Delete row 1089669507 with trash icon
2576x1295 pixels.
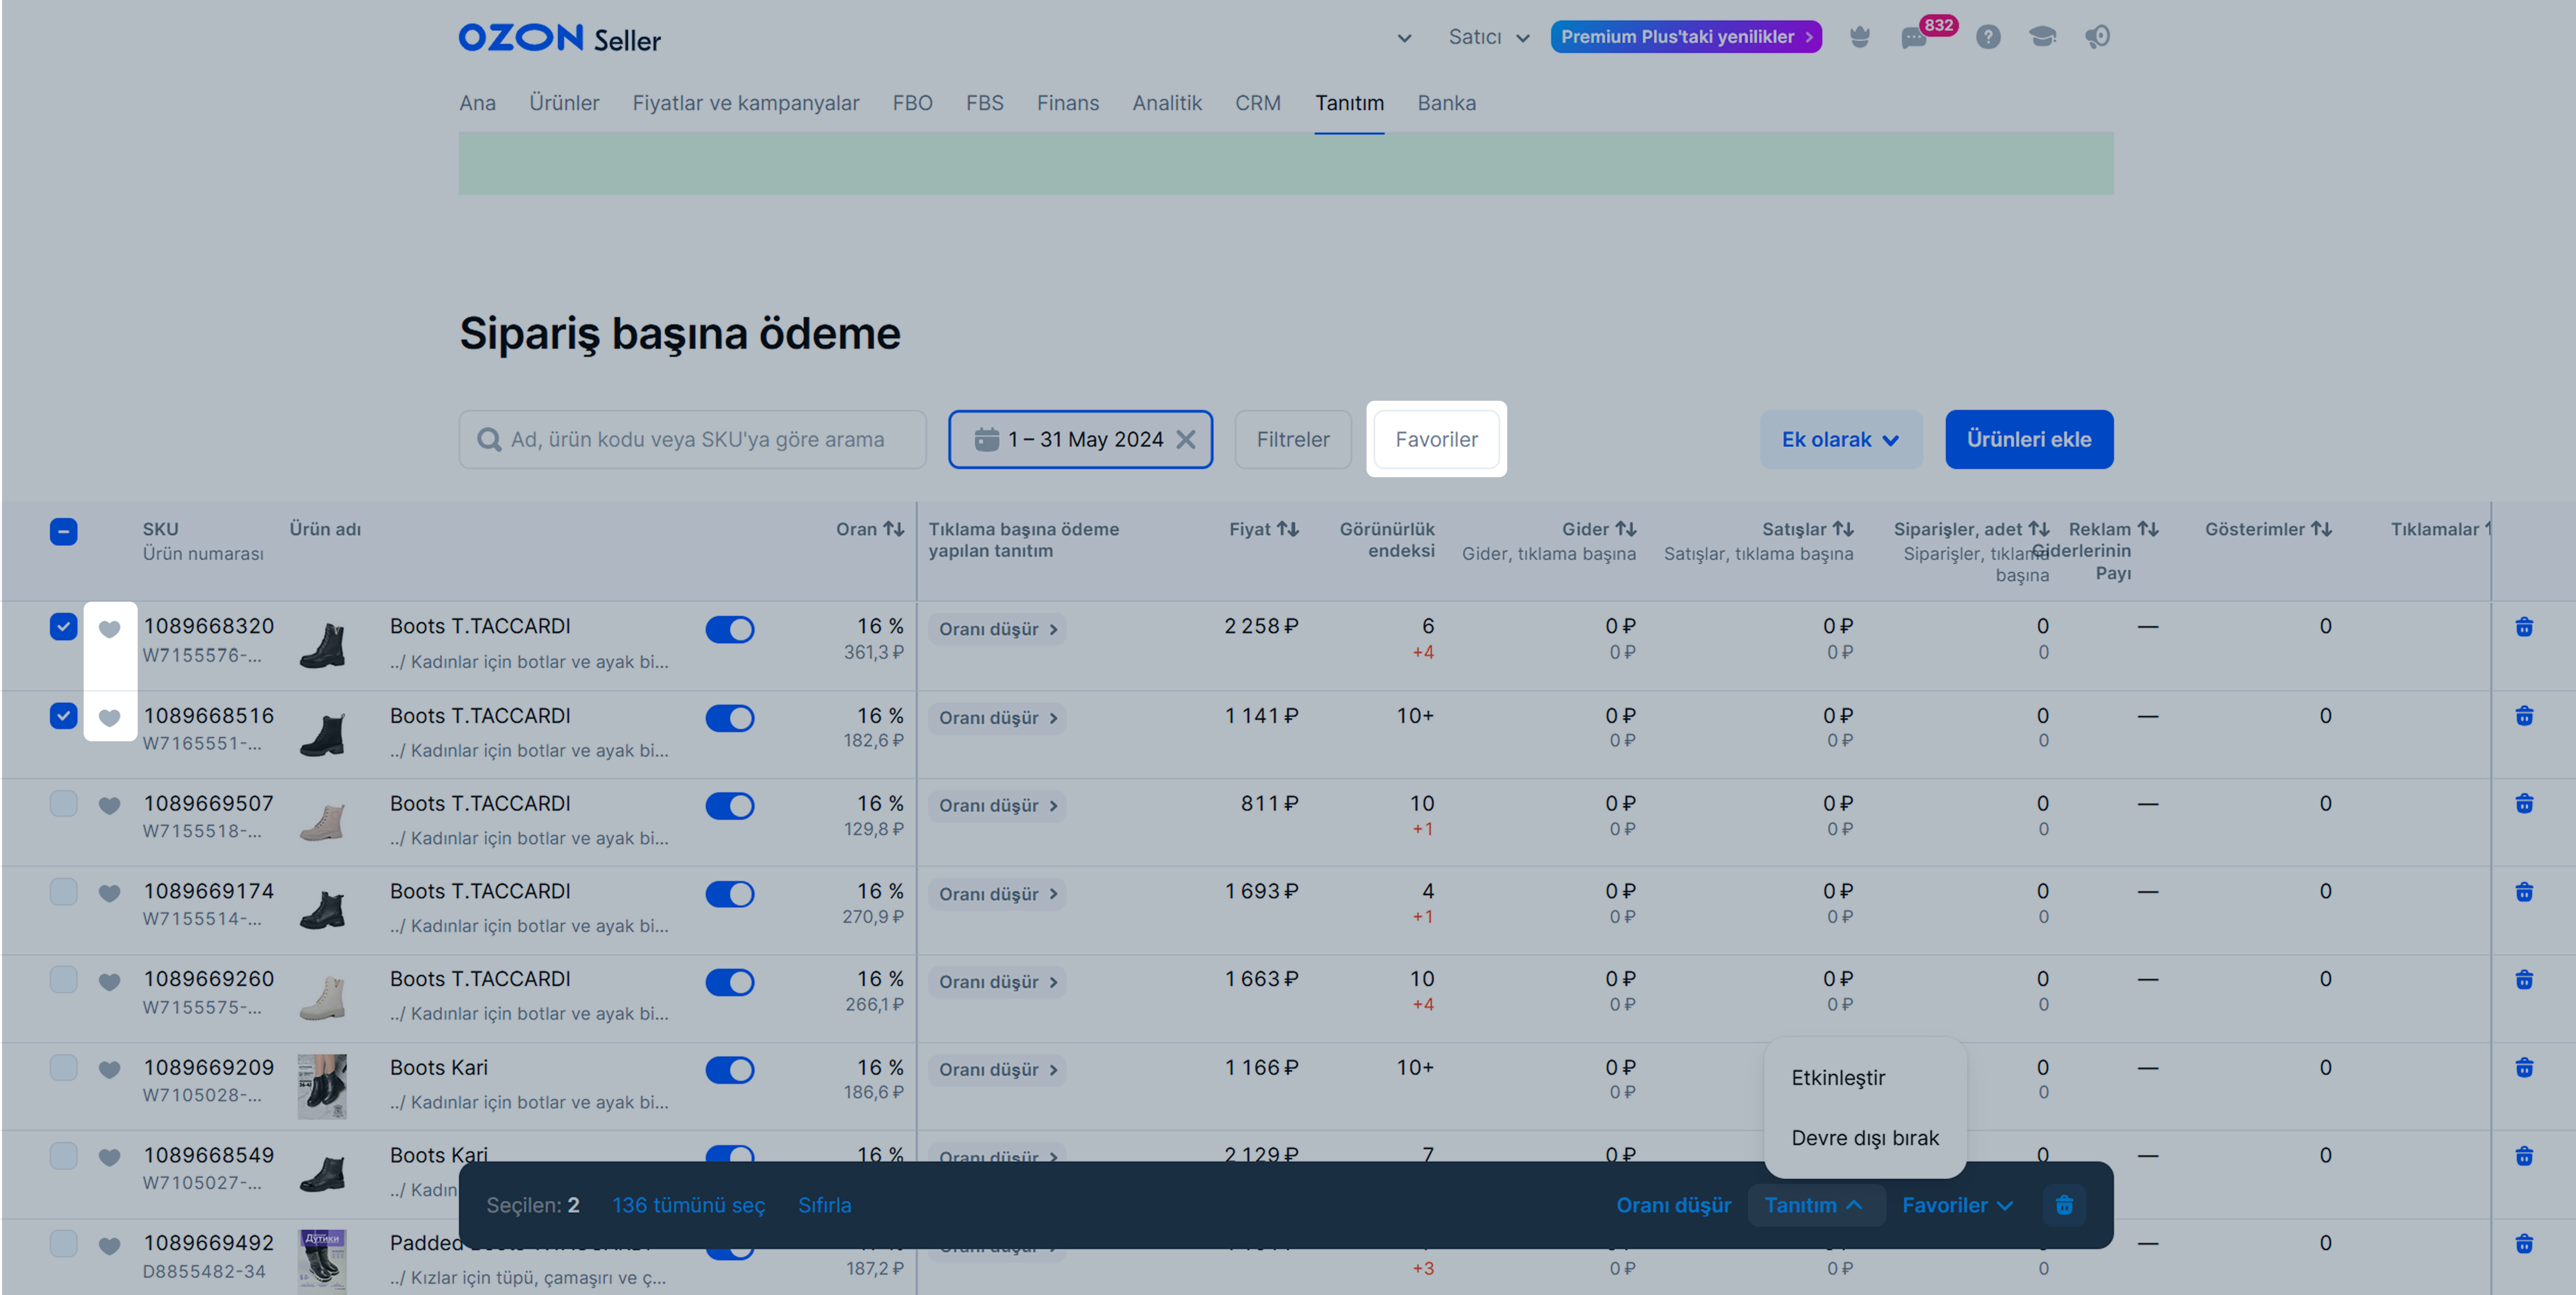coord(2524,804)
